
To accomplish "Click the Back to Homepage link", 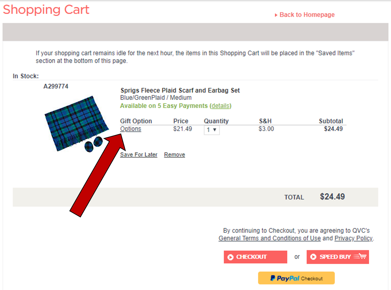I will click(307, 15).
